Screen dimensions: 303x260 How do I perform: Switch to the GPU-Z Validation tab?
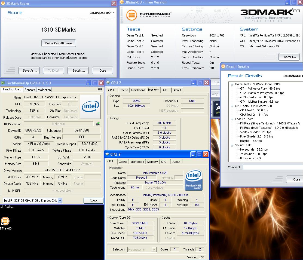click(44, 90)
